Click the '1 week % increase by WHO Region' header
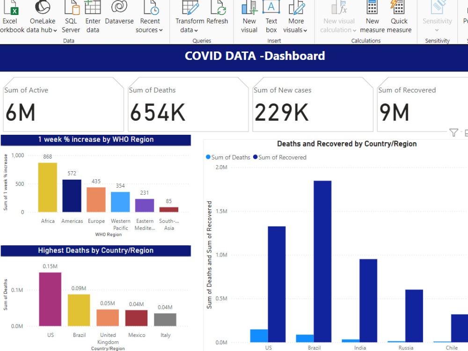Viewport: 468px width, 351px height. (x=96, y=139)
